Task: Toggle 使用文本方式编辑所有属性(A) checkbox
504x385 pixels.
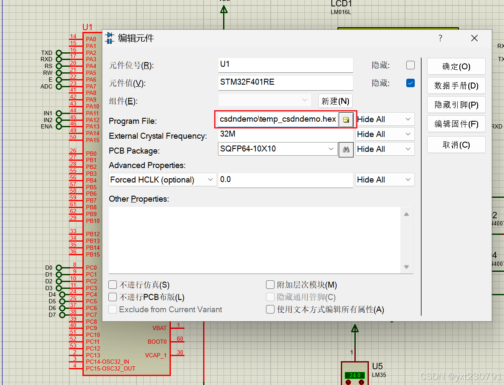Action: 270,309
